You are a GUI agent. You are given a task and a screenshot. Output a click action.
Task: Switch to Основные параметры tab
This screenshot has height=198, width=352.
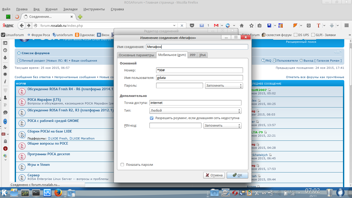click(137, 55)
